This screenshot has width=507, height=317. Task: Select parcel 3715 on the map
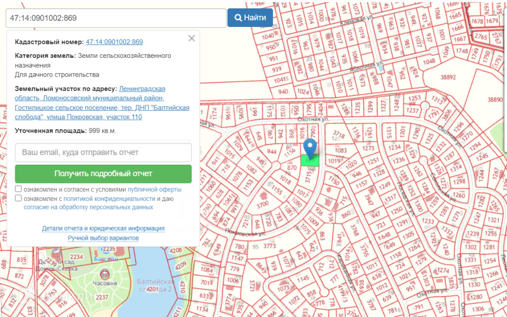308,177
